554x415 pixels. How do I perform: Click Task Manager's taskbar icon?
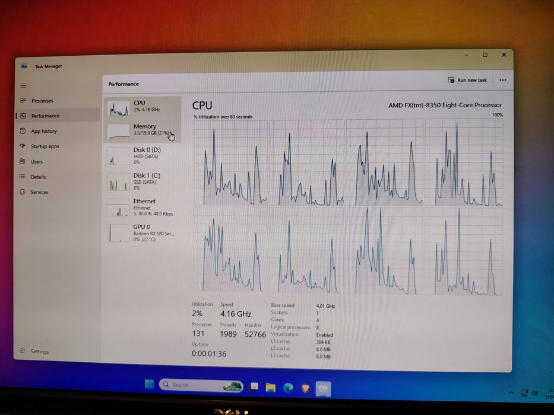(323, 389)
